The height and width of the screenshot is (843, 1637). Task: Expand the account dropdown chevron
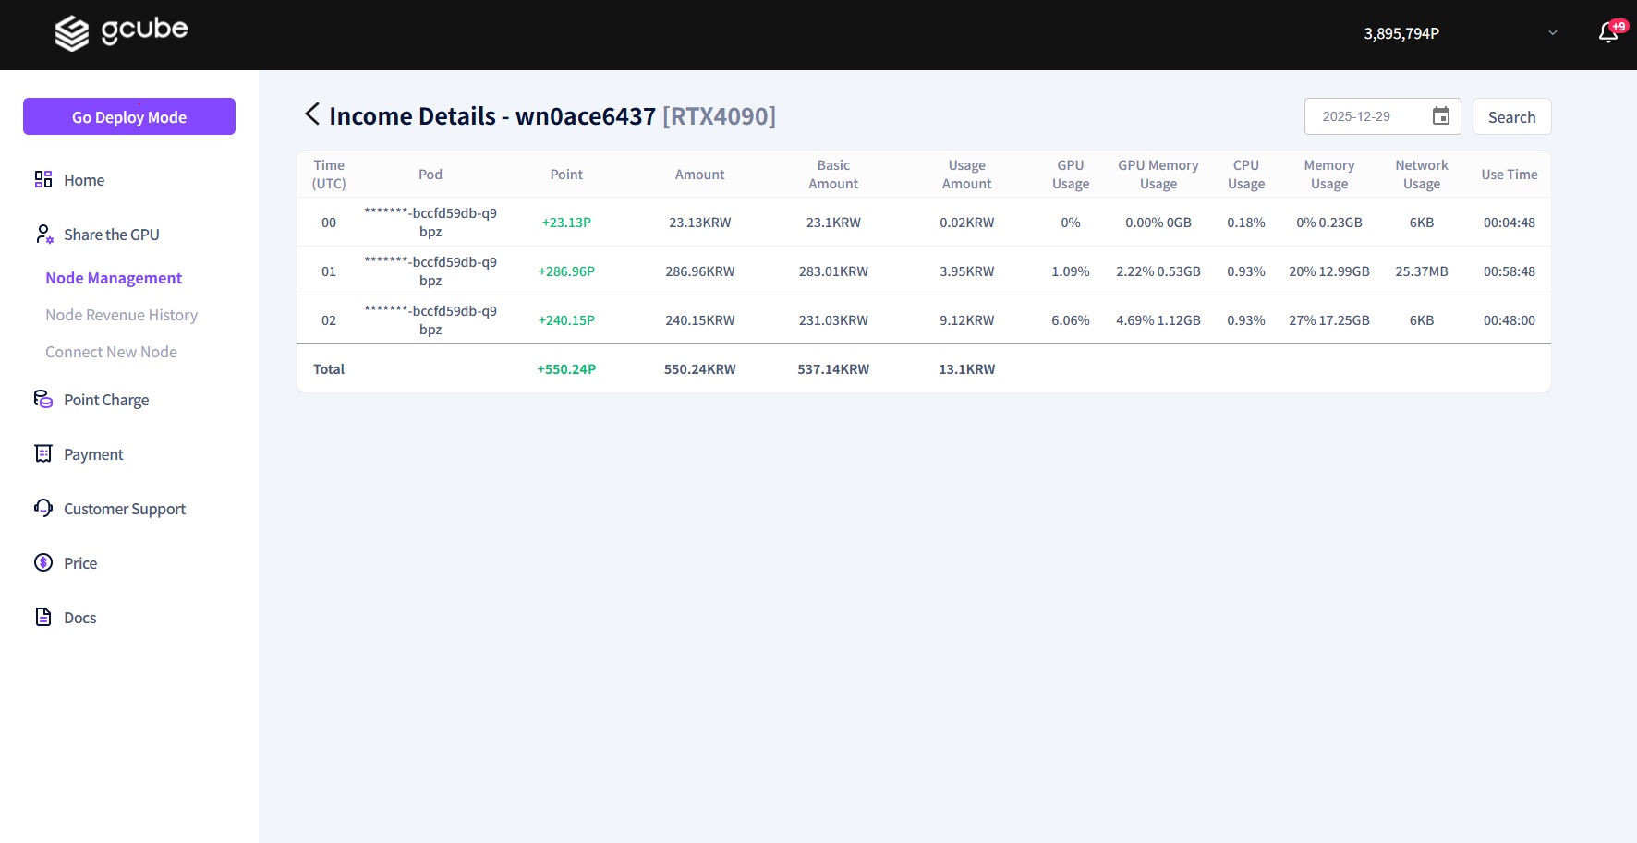[x=1553, y=33]
